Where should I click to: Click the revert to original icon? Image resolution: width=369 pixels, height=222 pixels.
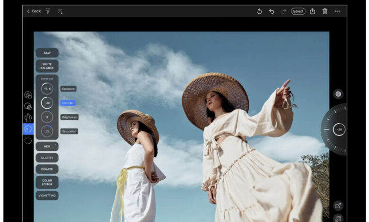click(259, 11)
